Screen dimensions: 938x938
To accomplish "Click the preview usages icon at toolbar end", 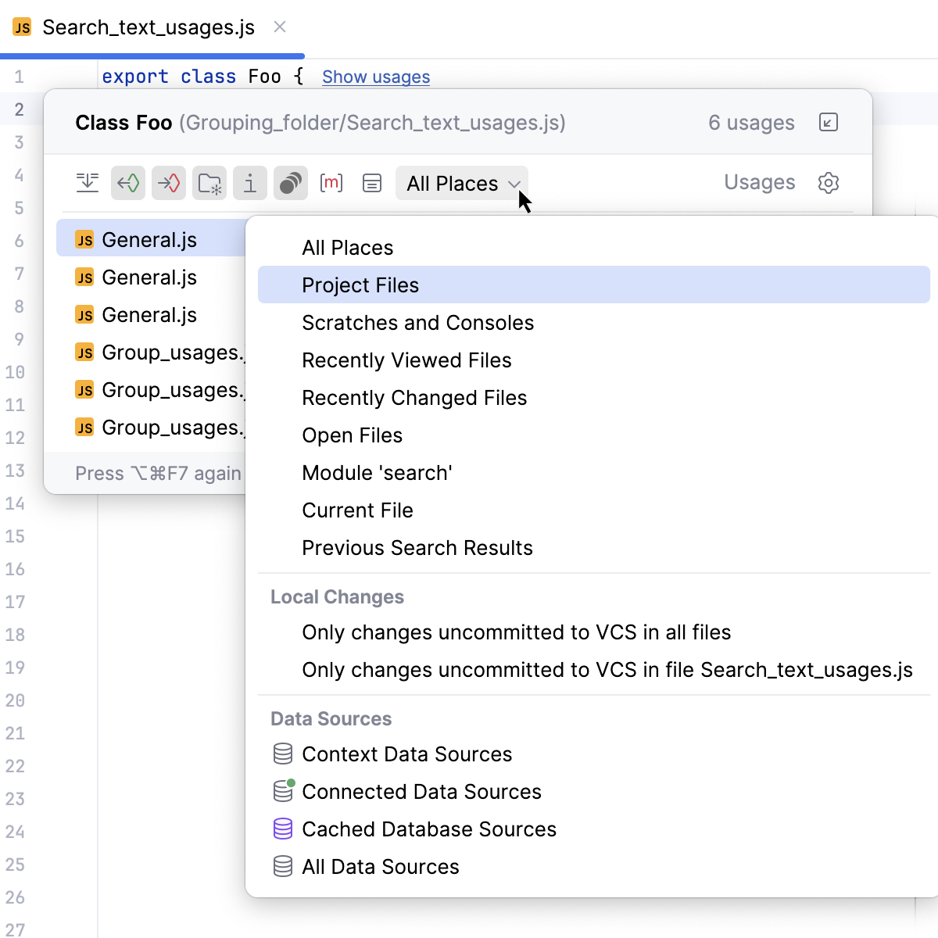I will (372, 183).
